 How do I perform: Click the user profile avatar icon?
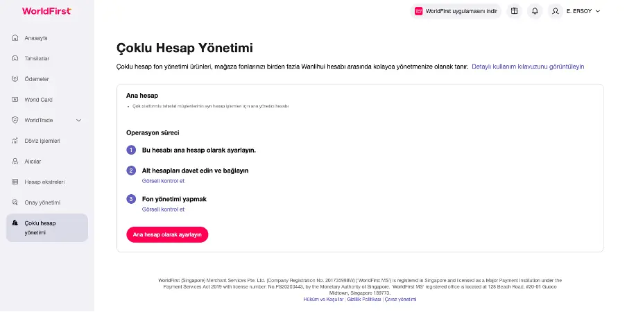[x=555, y=11]
